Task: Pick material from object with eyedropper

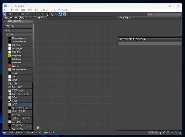Action: pos(10,14)
